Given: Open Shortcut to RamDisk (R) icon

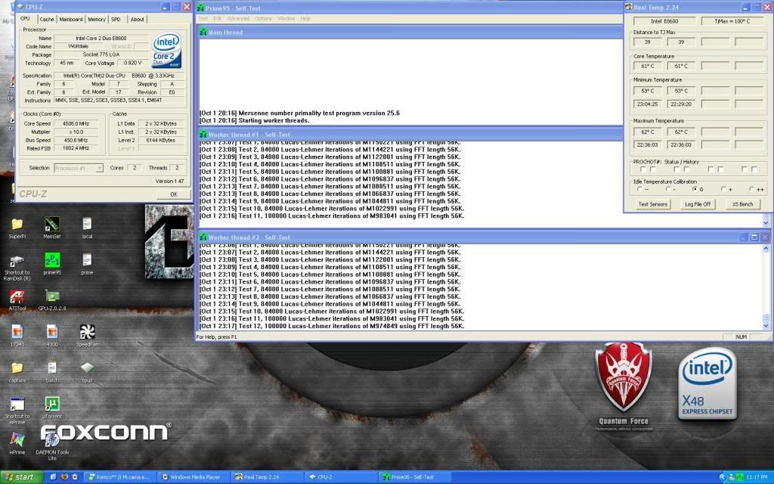Looking at the screenshot, I should coord(17,260).
